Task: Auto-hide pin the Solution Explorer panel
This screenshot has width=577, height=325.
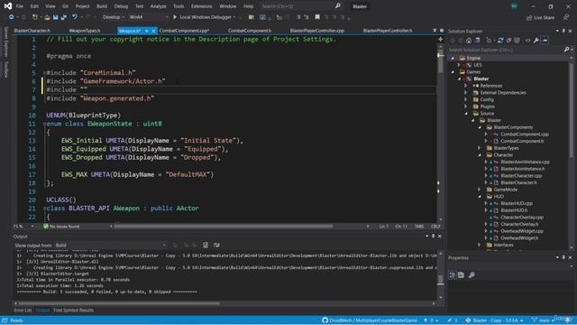Action: click(x=563, y=31)
